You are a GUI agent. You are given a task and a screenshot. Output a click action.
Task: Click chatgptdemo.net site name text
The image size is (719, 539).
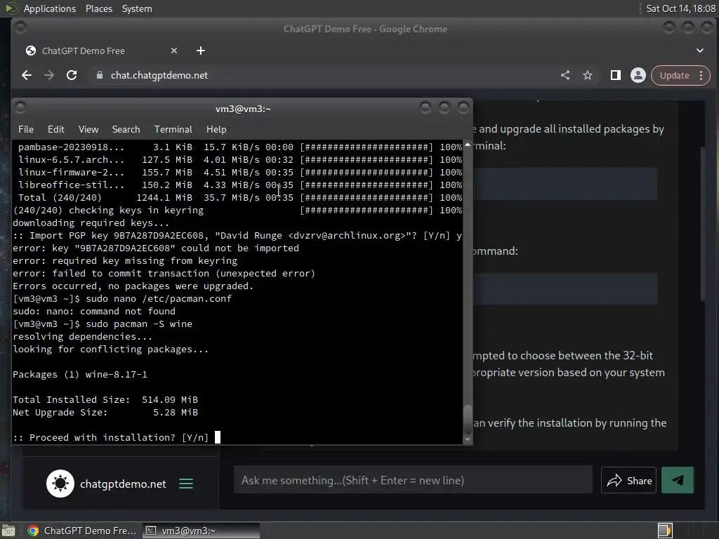[x=123, y=484]
